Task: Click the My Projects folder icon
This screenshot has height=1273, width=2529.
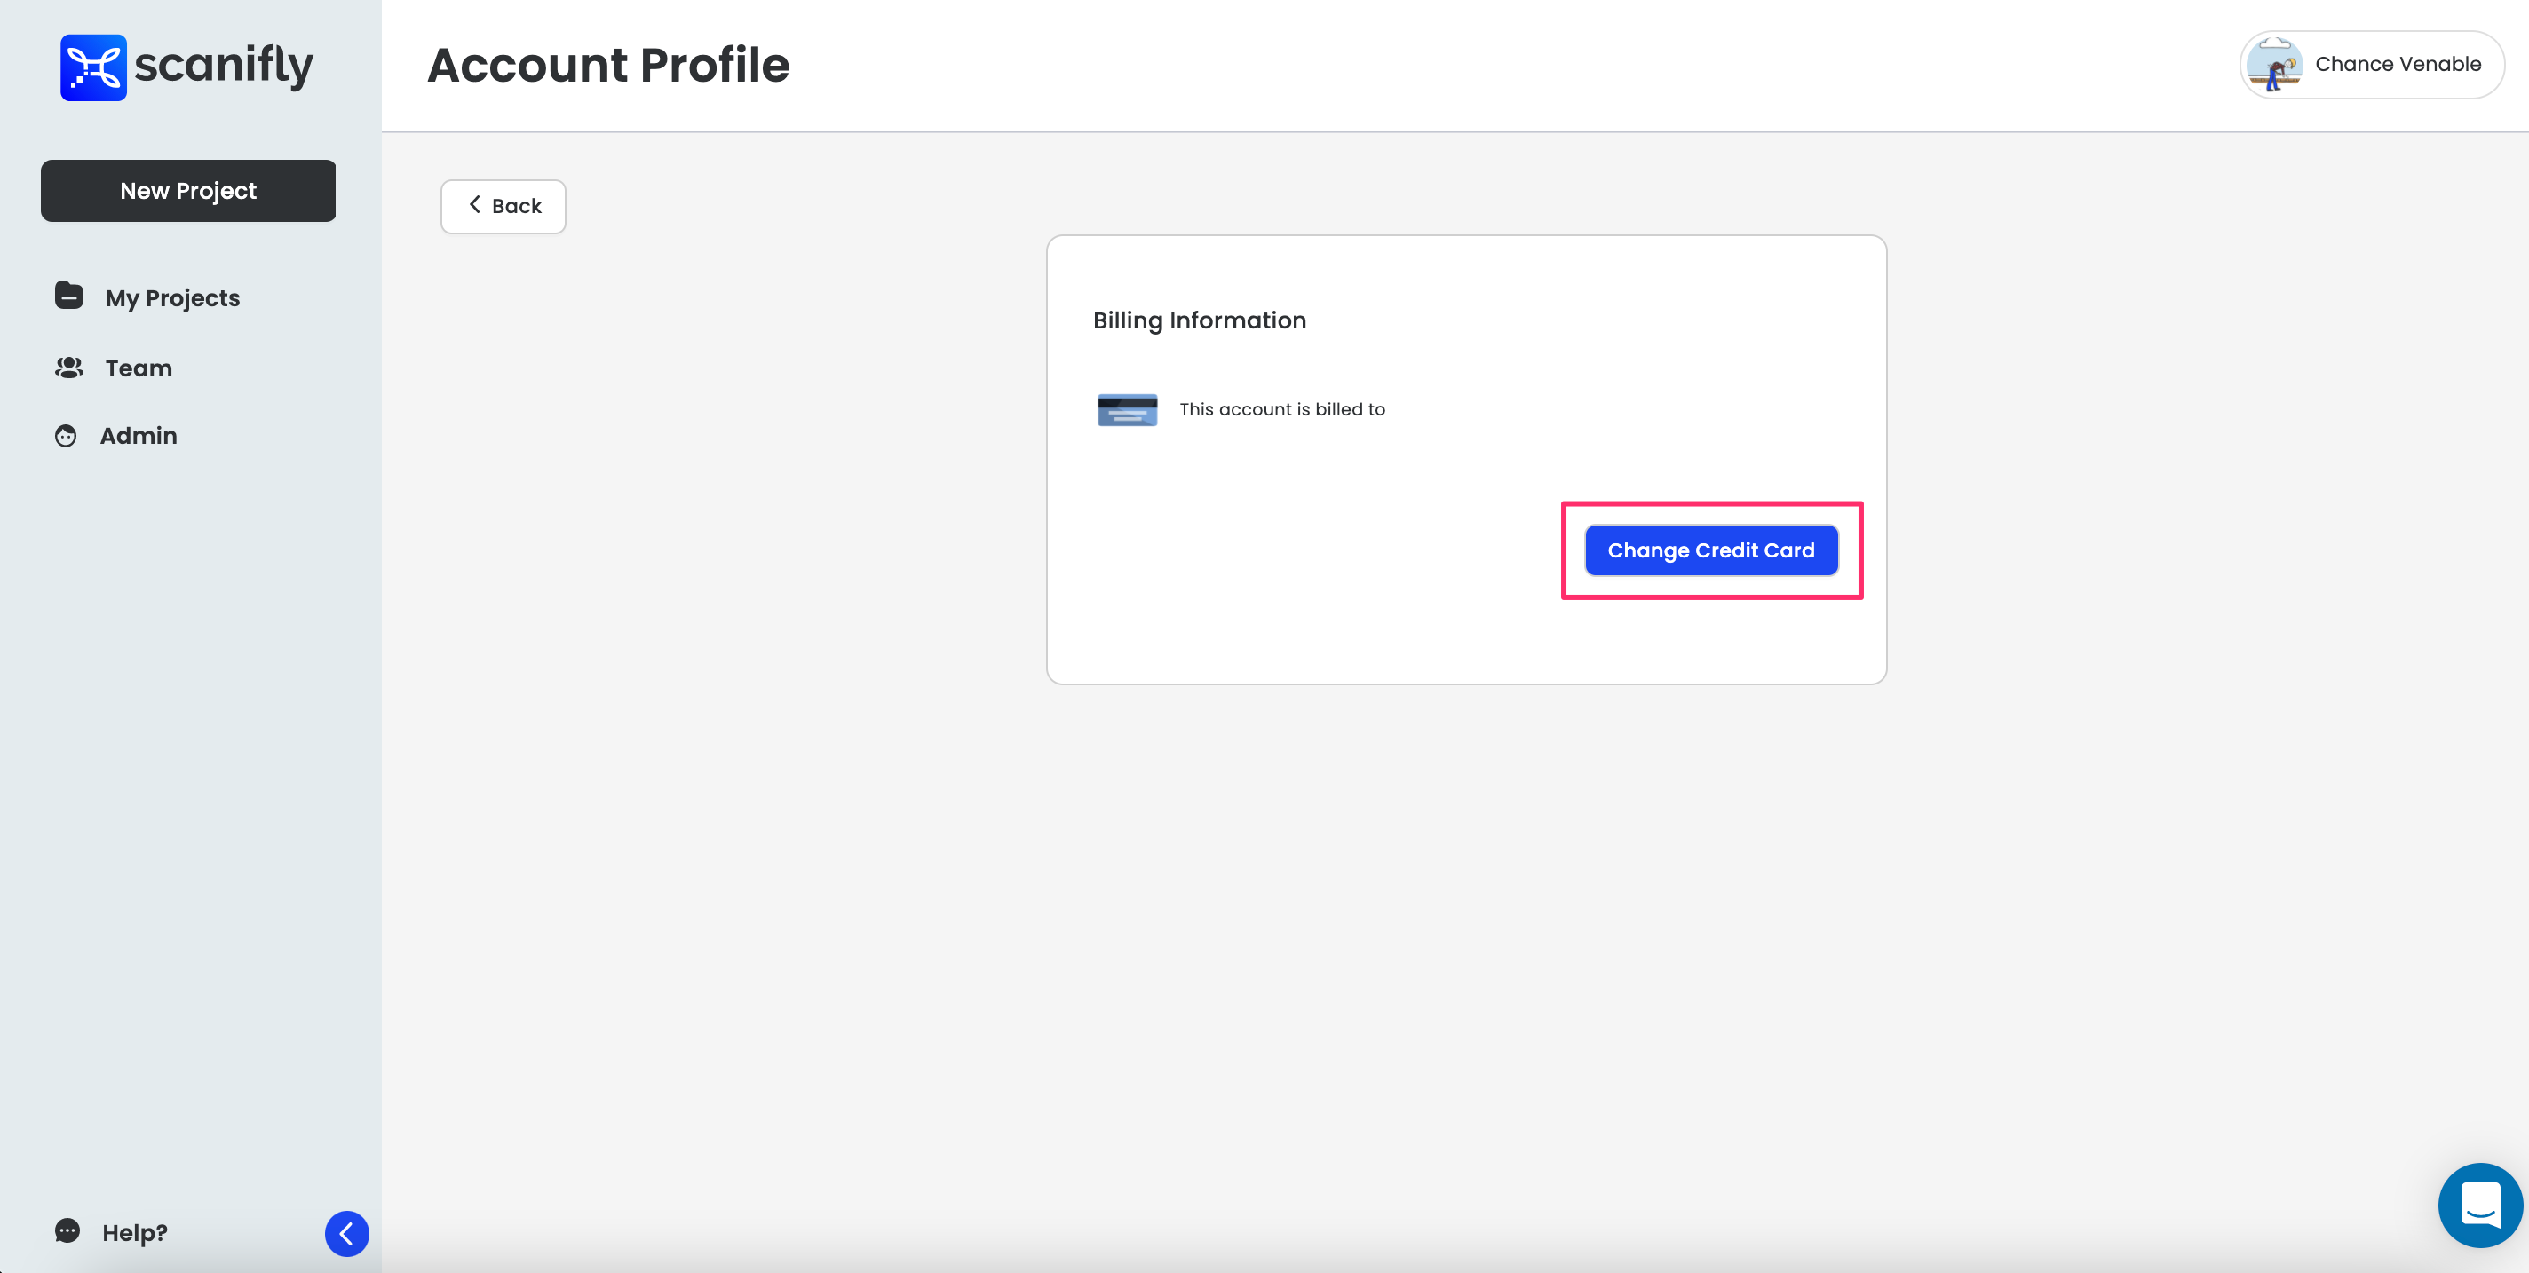Action: 68,296
